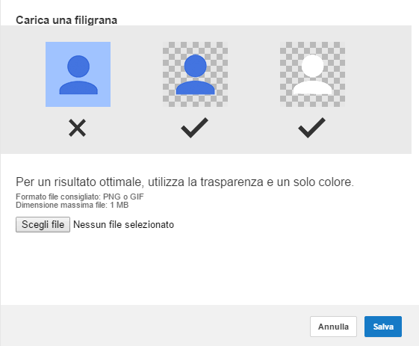Click the 'Per un risultato ottimale' tip text

tap(185, 182)
